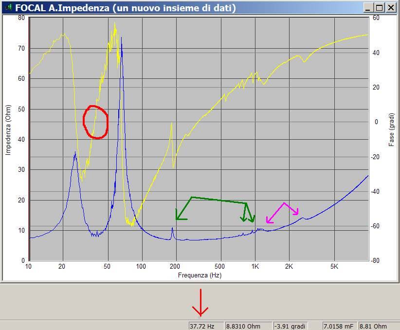Click the '8.8310 Ohm' status bar field
The image size is (400, 330).
[x=248, y=326]
